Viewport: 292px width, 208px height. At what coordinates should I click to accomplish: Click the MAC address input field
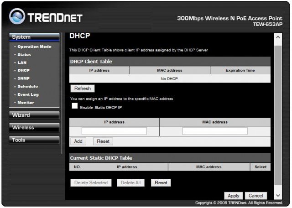(214, 131)
